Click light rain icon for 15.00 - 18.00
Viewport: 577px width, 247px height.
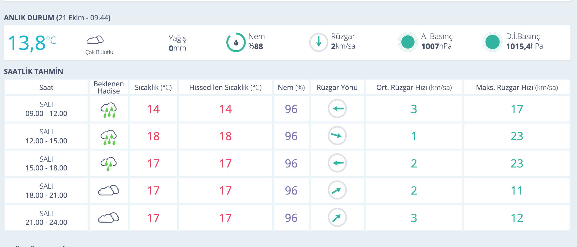click(109, 164)
